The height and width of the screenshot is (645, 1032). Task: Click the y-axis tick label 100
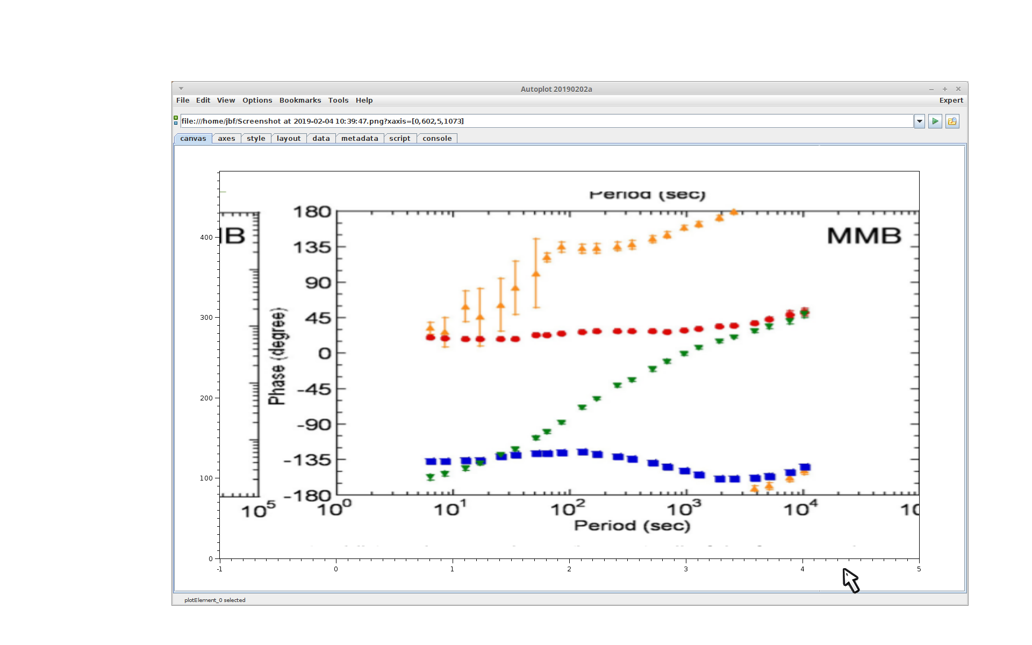[206, 478]
